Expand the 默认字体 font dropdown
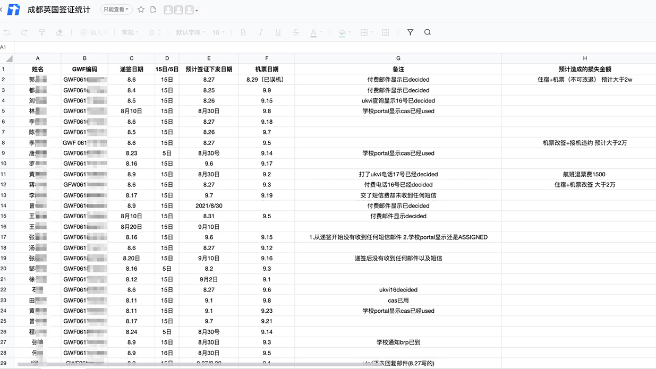This screenshot has width=656, height=369. (x=191, y=32)
